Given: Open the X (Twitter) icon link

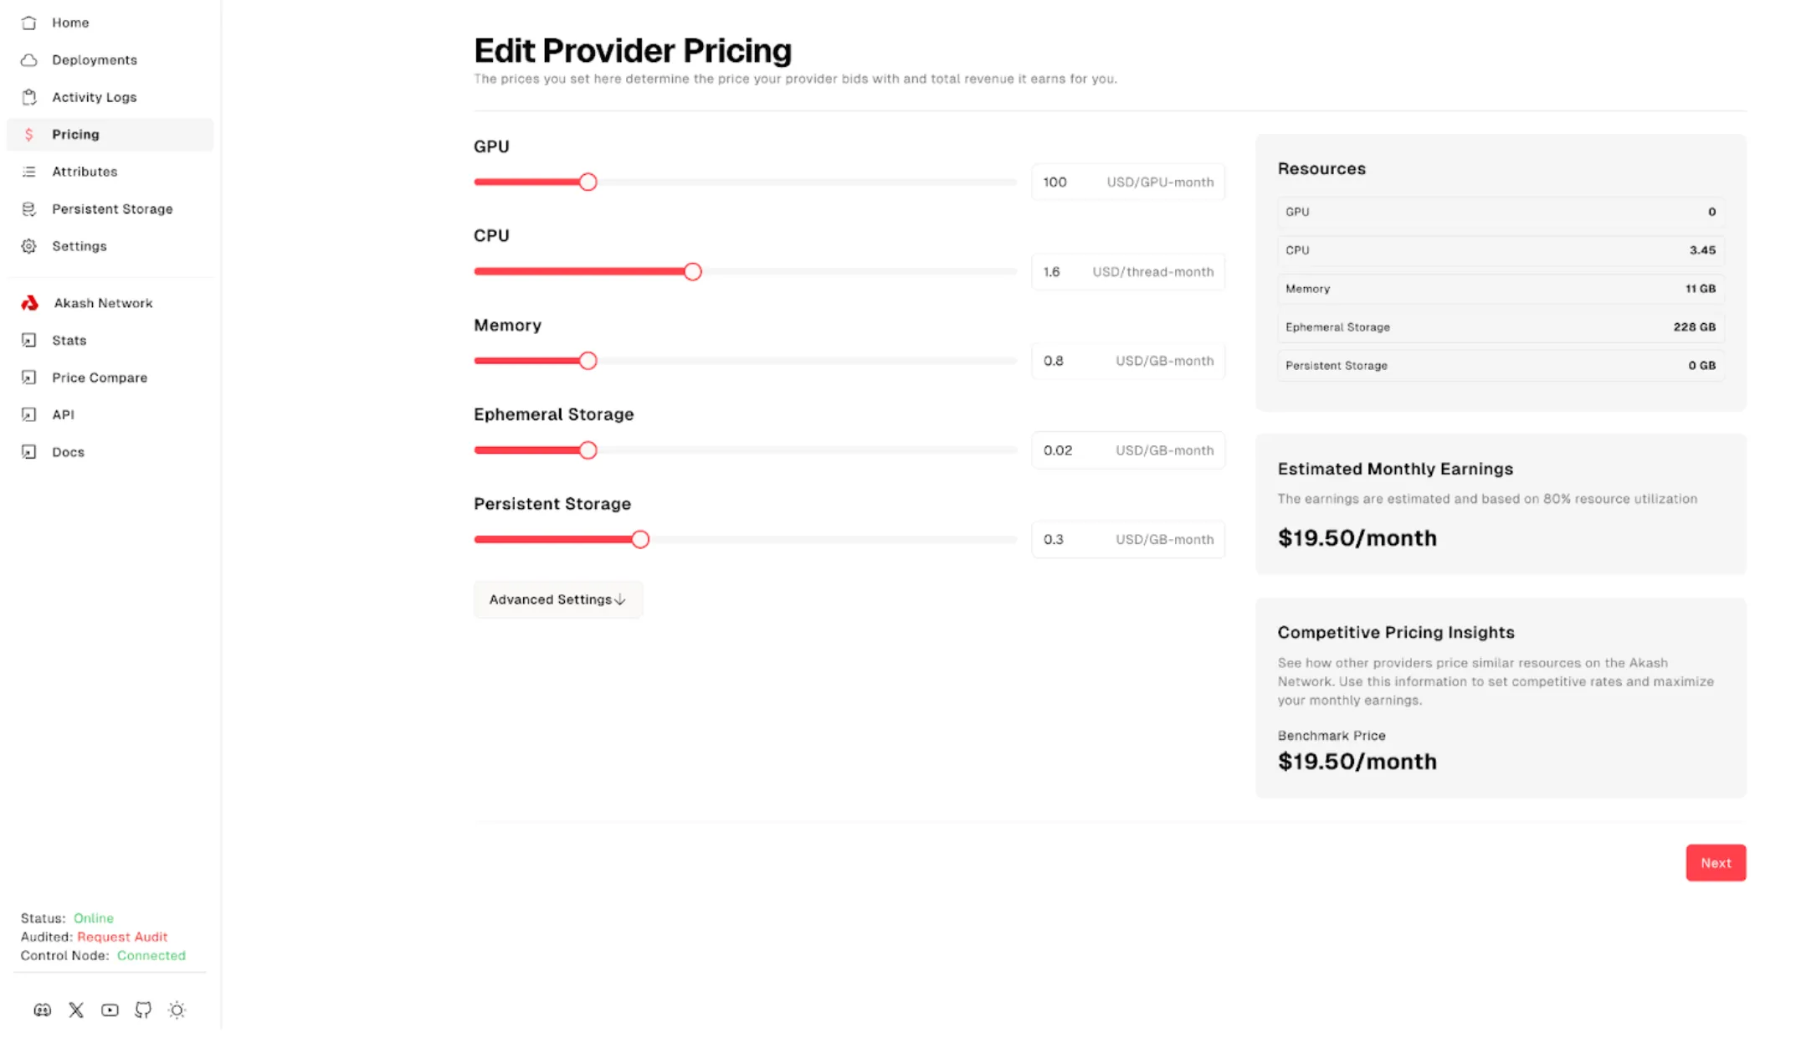Looking at the screenshot, I should pyautogui.click(x=76, y=1010).
